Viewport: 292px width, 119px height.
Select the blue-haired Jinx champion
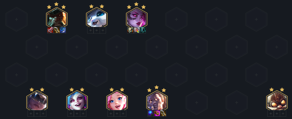click(x=77, y=101)
